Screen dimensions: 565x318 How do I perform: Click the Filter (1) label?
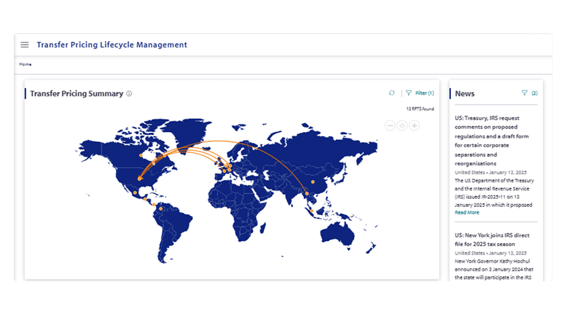click(424, 93)
